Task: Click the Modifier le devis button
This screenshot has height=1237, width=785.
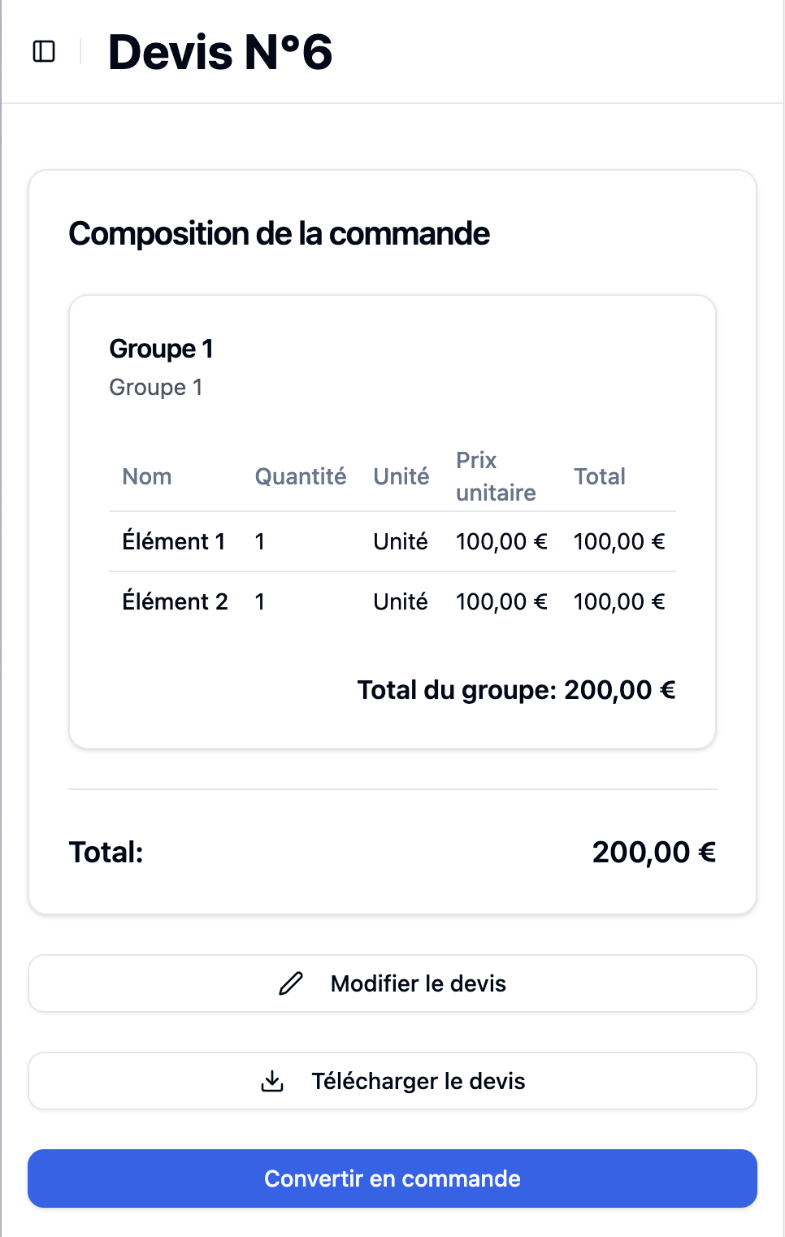Action: pyautogui.click(x=392, y=983)
